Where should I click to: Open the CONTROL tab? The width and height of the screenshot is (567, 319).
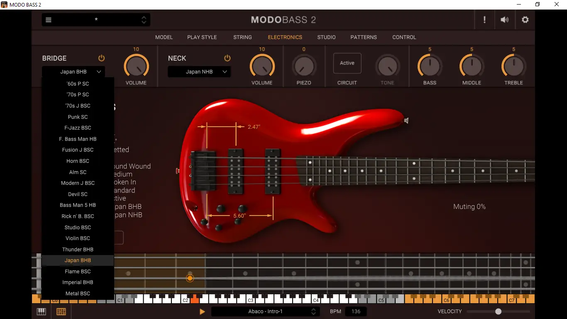404,37
